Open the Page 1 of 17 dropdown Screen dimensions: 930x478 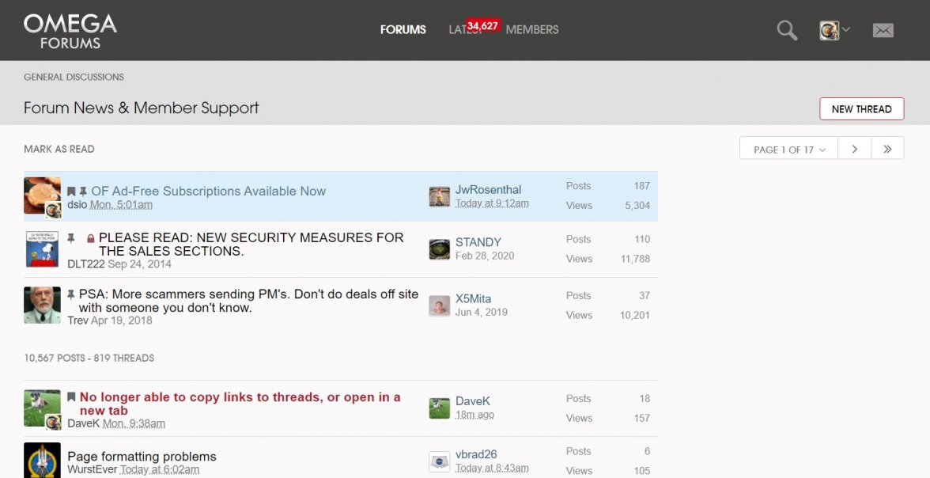pyautogui.click(x=788, y=149)
